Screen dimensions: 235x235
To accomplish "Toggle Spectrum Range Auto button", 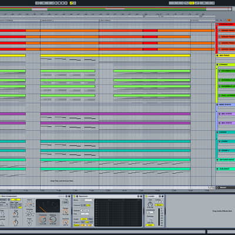I will click(76, 225).
